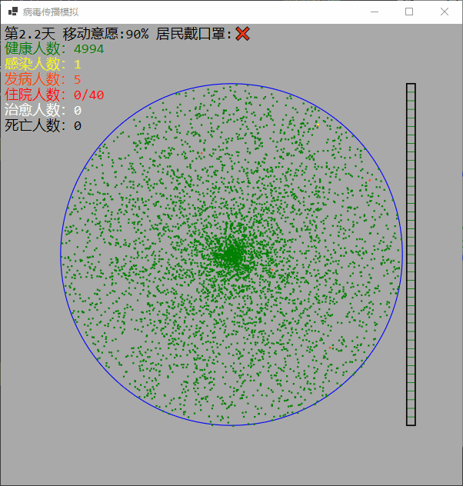Click the 第2.2天 day counter text
This screenshot has width=463, height=486.
tap(30, 34)
